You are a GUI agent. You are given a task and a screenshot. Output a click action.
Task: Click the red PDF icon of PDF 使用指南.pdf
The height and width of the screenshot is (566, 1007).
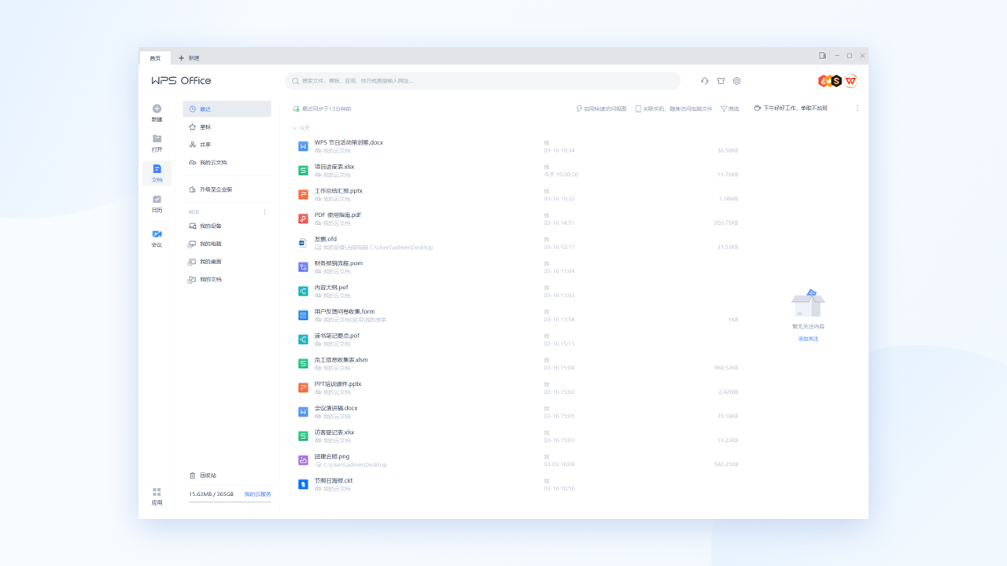tap(303, 219)
